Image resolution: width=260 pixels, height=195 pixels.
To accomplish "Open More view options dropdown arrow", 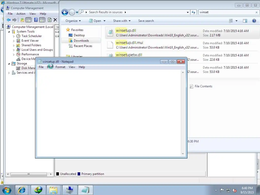I will pos(236,21).
